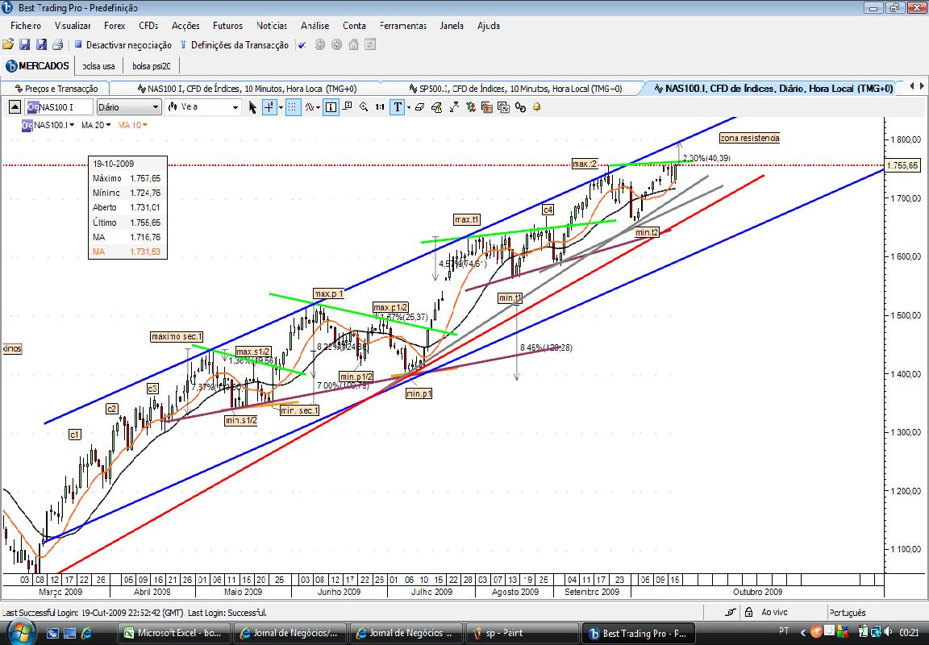Expand the MA 20 indicator dropdown
Screen dimensions: 929x645
click(108, 125)
